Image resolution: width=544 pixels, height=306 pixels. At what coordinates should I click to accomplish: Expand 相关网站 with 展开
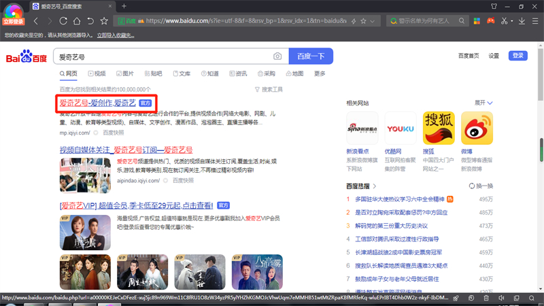coord(483,103)
